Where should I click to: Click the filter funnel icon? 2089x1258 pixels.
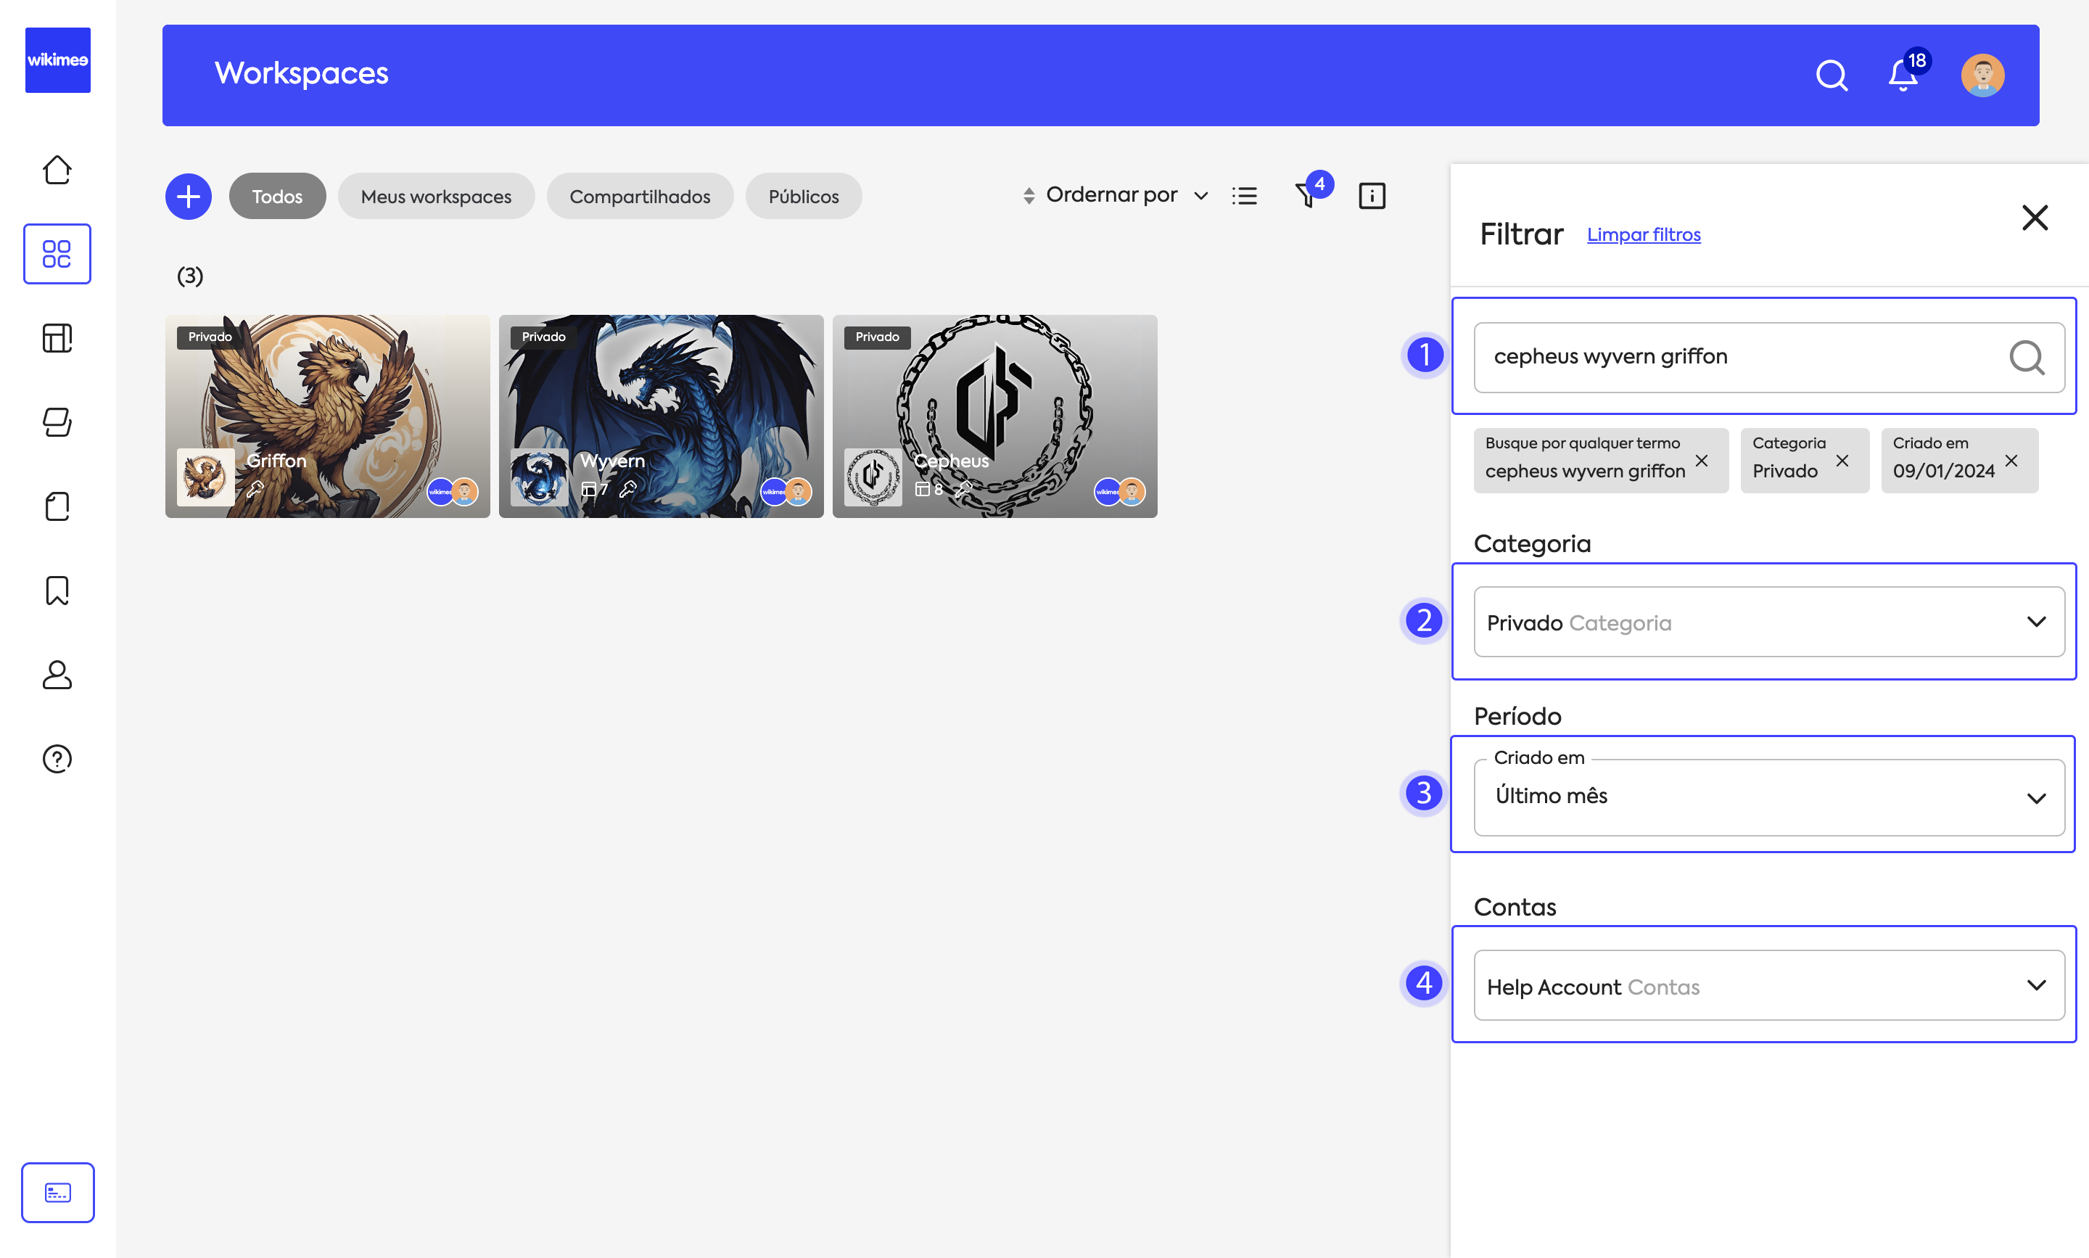click(1306, 196)
